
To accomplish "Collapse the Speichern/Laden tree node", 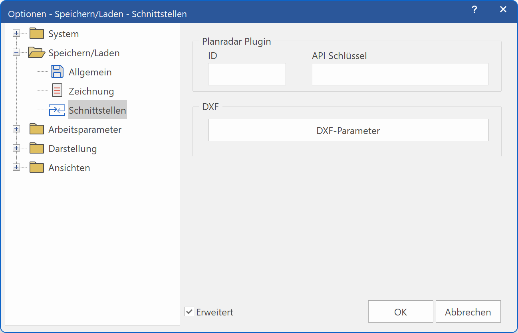I will pyautogui.click(x=16, y=53).
